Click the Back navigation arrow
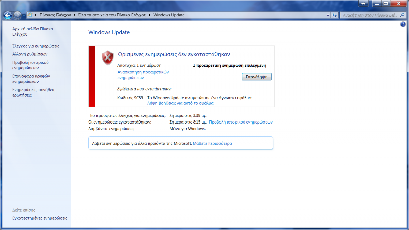The image size is (409, 230). [8, 15]
